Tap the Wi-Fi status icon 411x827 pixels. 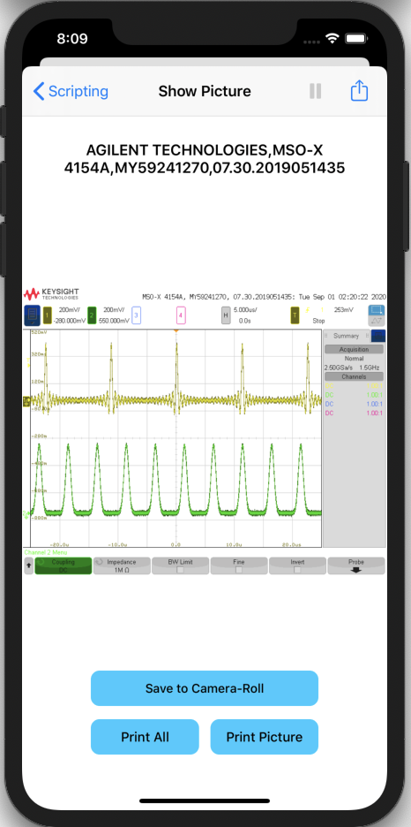point(333,39)
